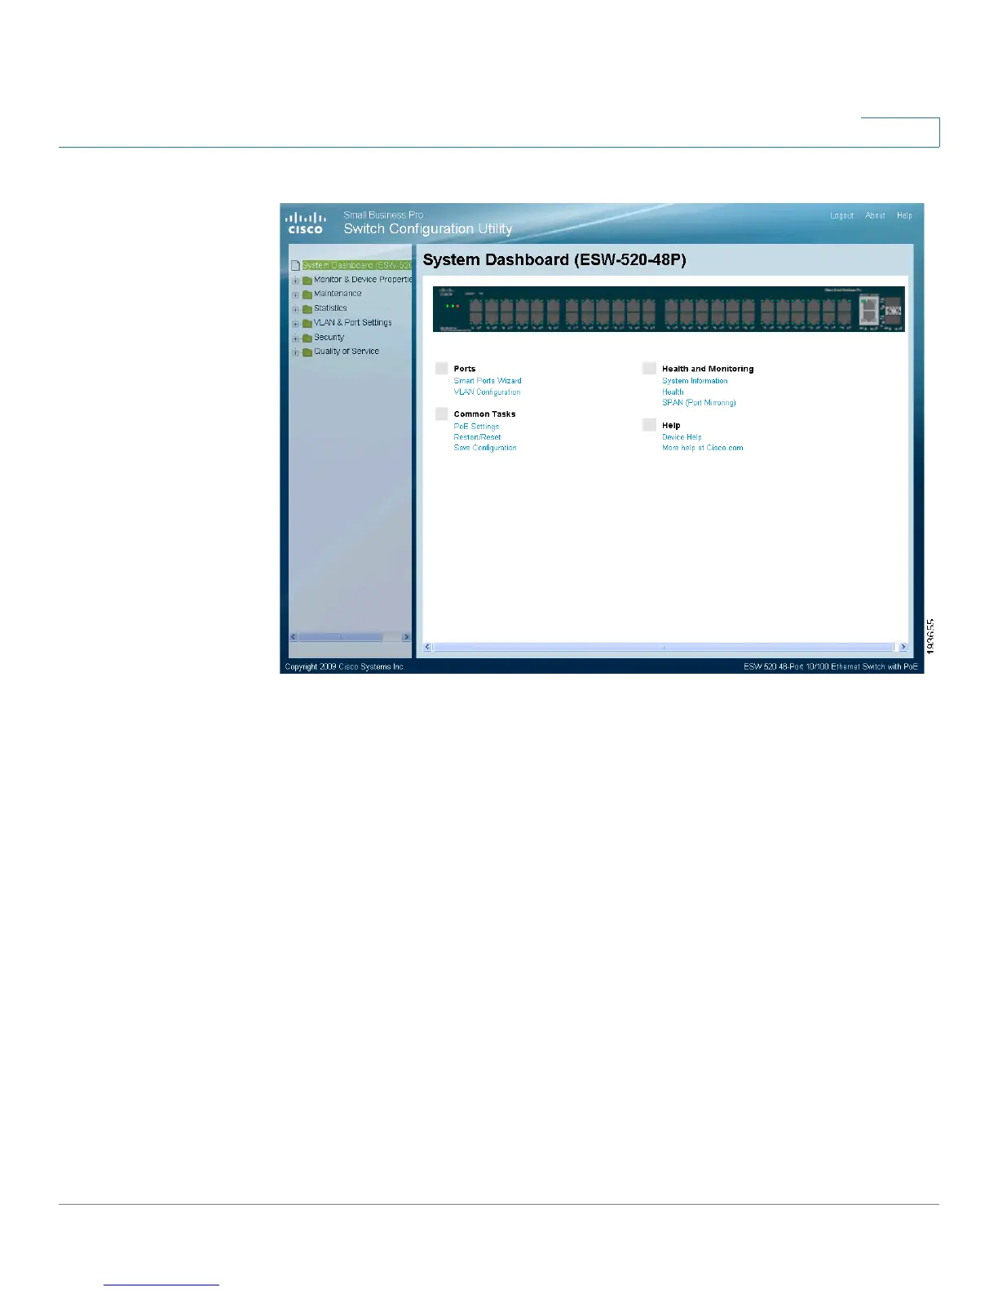Click the Maintenance folder icon

[307, 294]
